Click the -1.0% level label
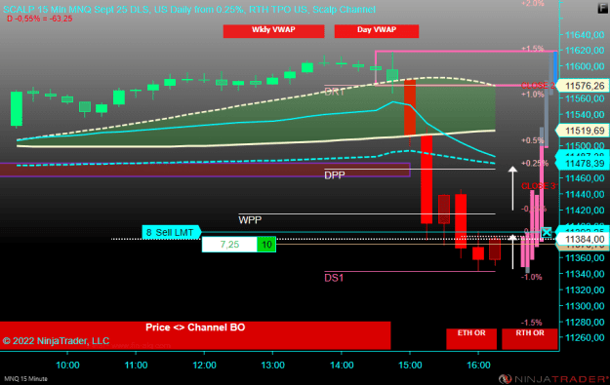Image resolution: width=610 pixels, height=385 pixels. (x=532, y=277)
